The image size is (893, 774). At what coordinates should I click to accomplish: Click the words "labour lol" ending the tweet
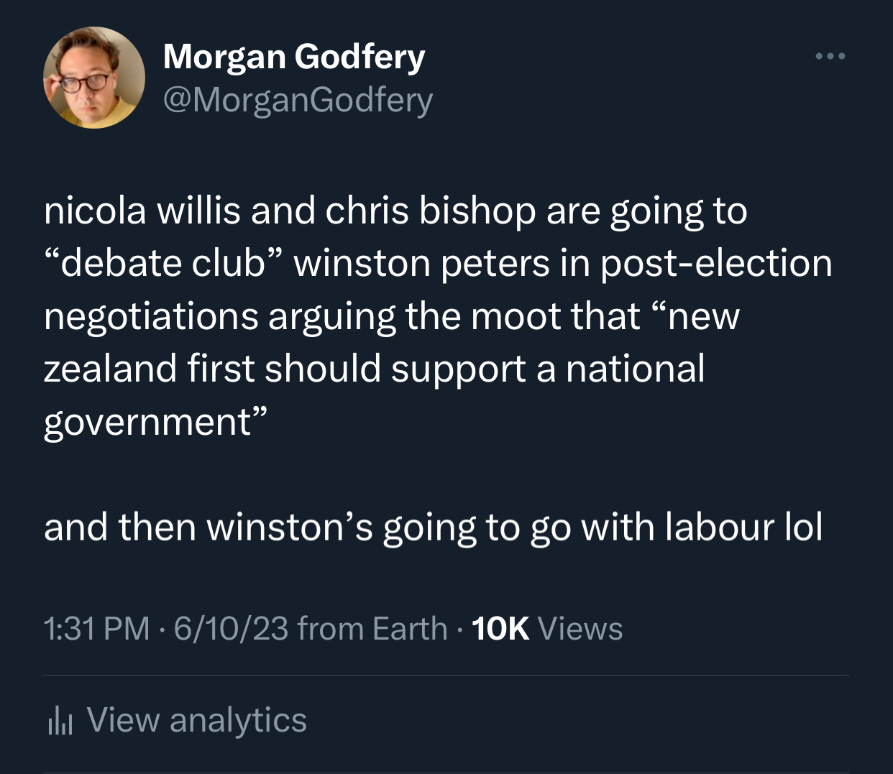pos(743,527)
